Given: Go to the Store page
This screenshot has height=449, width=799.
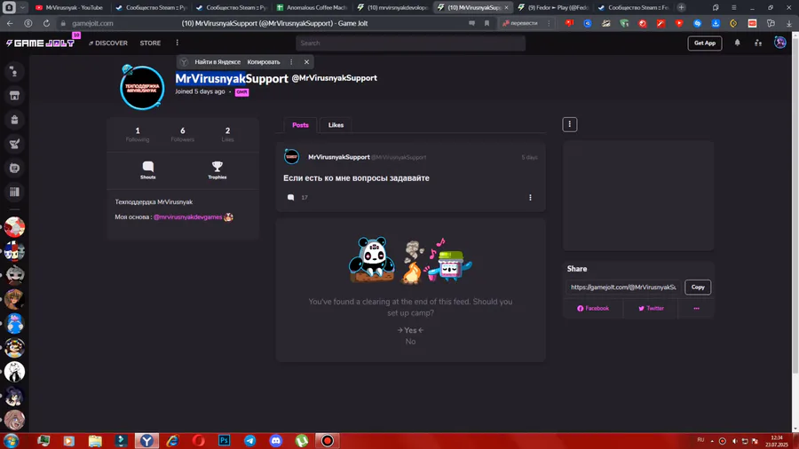Looking at the screenshot, I should [150, 43].
